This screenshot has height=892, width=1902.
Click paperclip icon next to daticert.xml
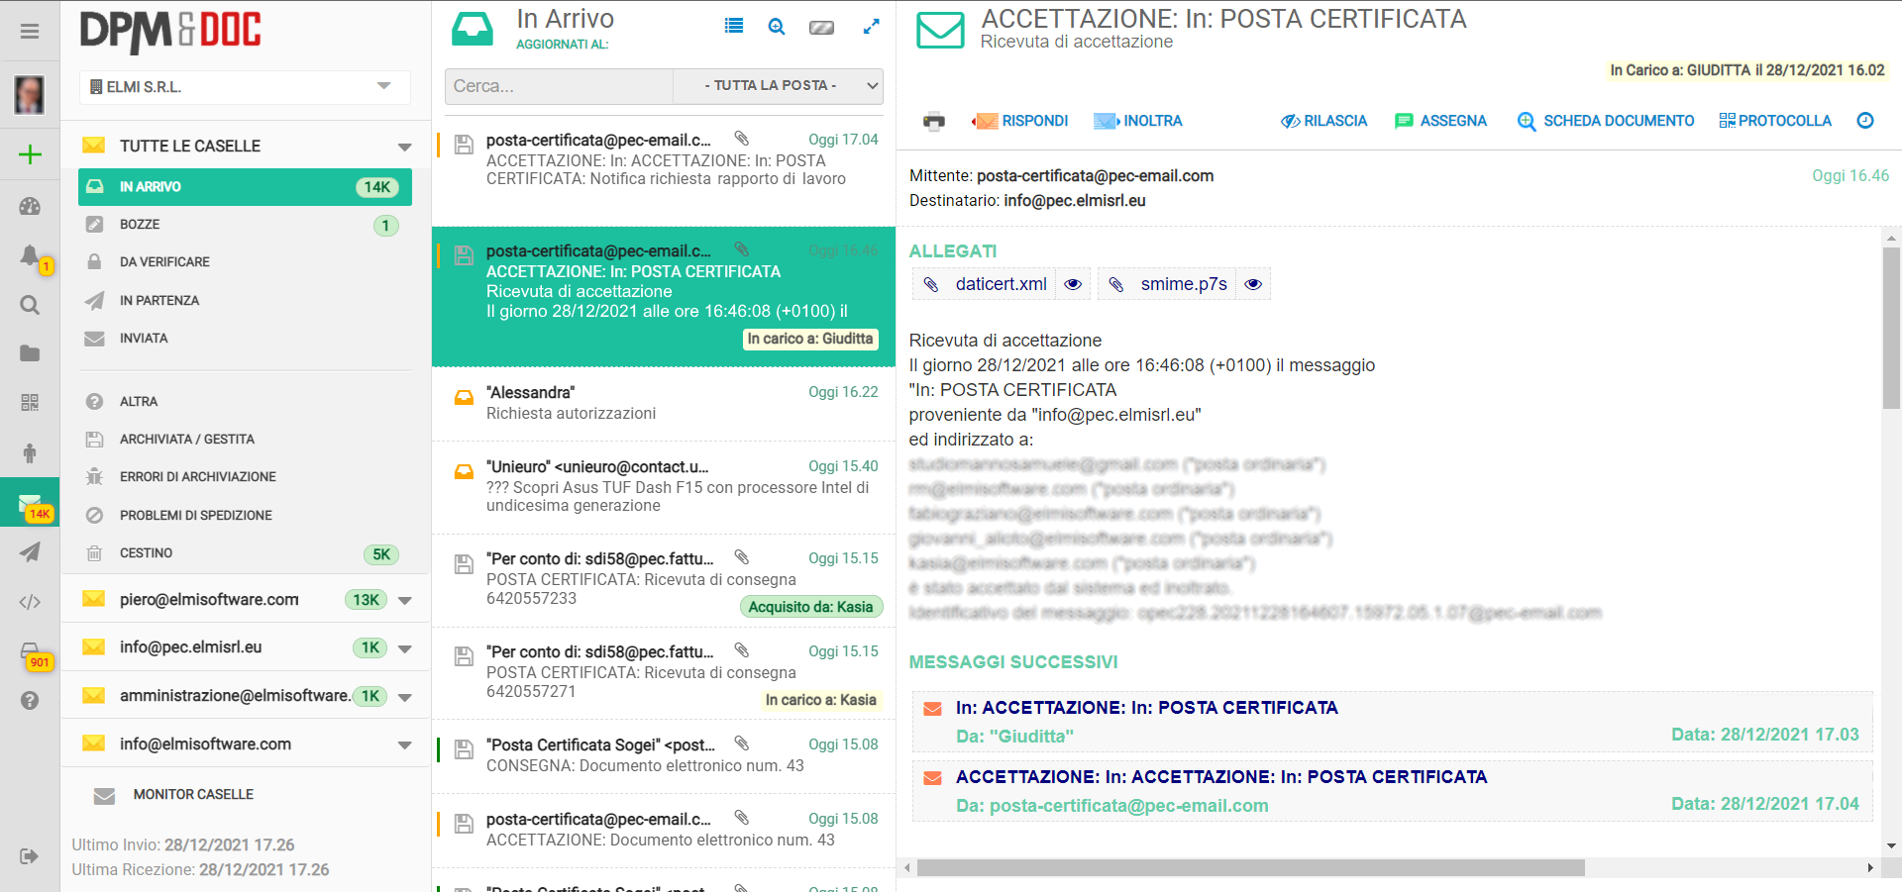931,285
